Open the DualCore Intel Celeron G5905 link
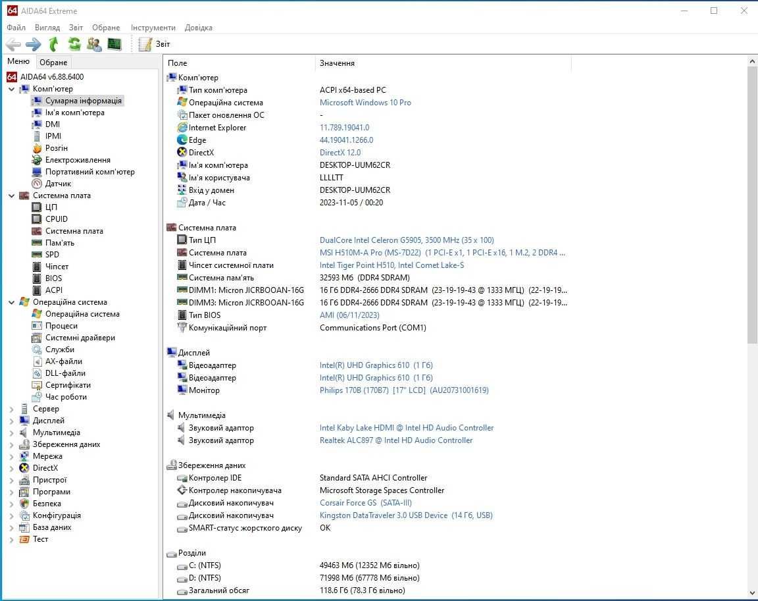 (407, 240)
